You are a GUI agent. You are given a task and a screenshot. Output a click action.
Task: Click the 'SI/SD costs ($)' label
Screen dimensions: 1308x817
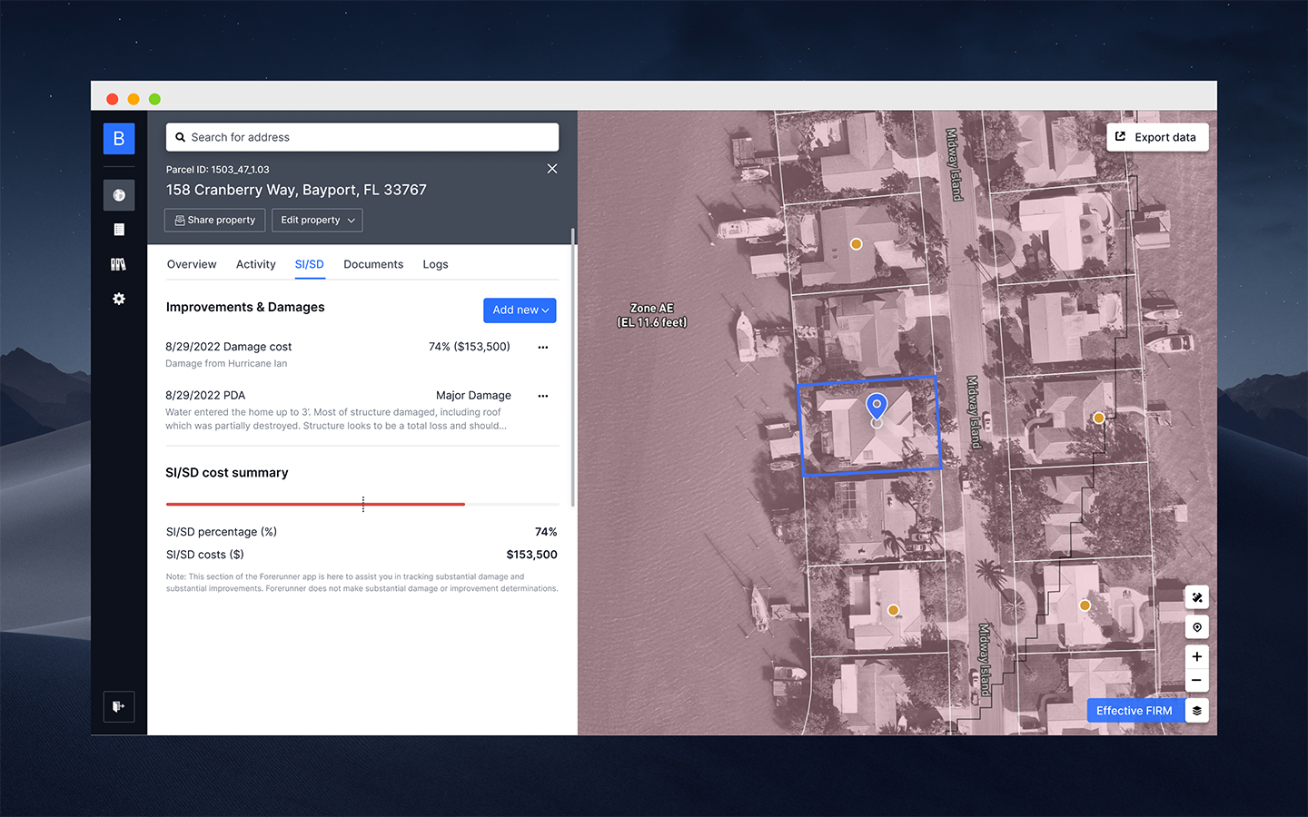click(205, 555)
